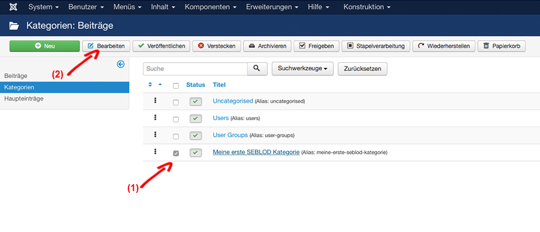Screen dimensions: 540x232
Task: Check the Users row checkbox
Action: [x=176, y=120]
